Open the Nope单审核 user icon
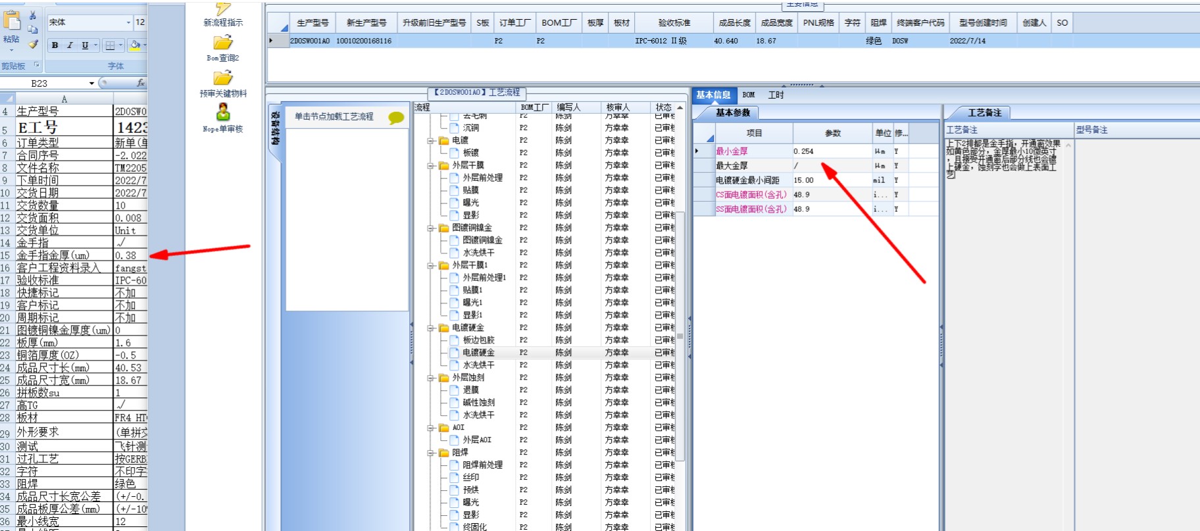 [x=223, y=112]
